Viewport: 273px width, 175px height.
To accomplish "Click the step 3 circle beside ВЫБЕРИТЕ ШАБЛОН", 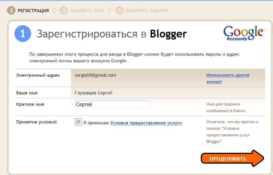I will click(120, 10).
